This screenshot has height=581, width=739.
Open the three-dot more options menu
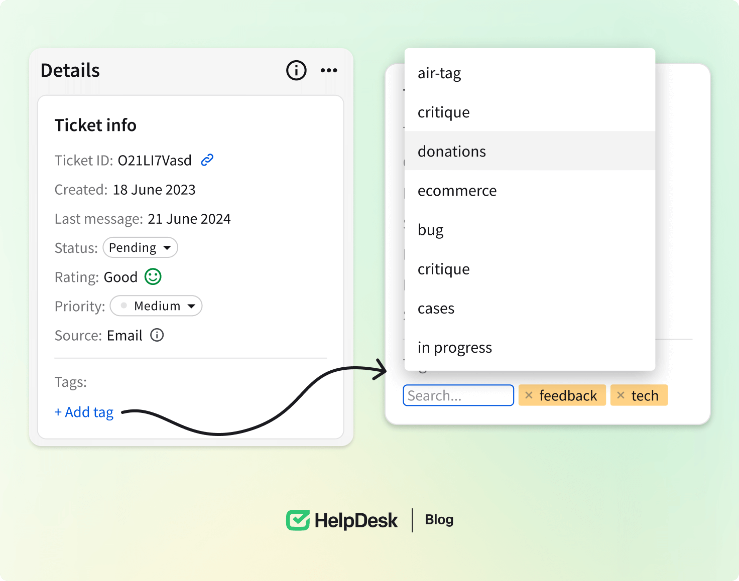(x=329, y=70)
